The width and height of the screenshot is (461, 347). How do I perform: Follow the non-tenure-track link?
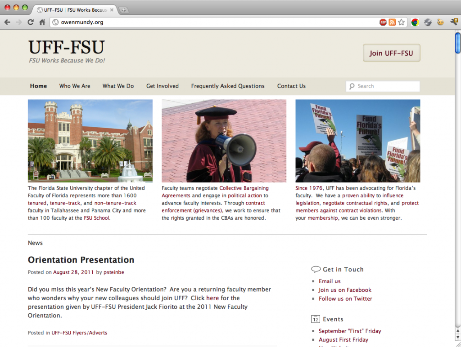coord(115,203)
